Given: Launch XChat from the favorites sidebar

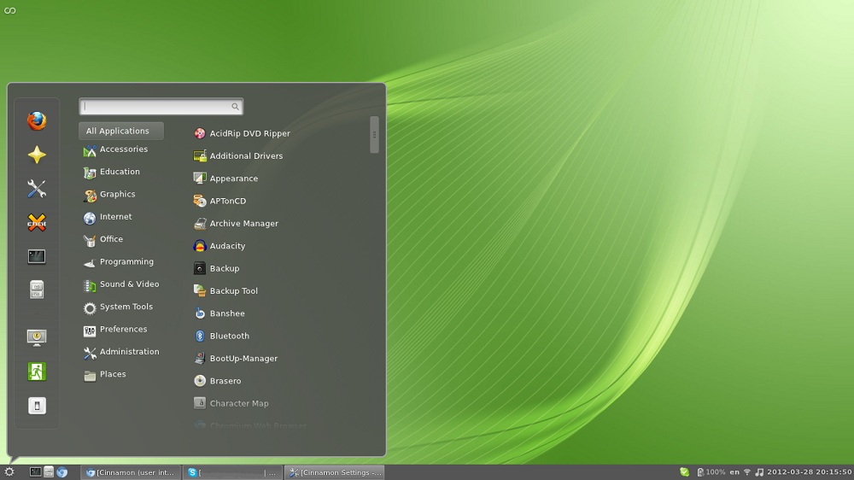Looking at the screenshot, I should point(37,222).
